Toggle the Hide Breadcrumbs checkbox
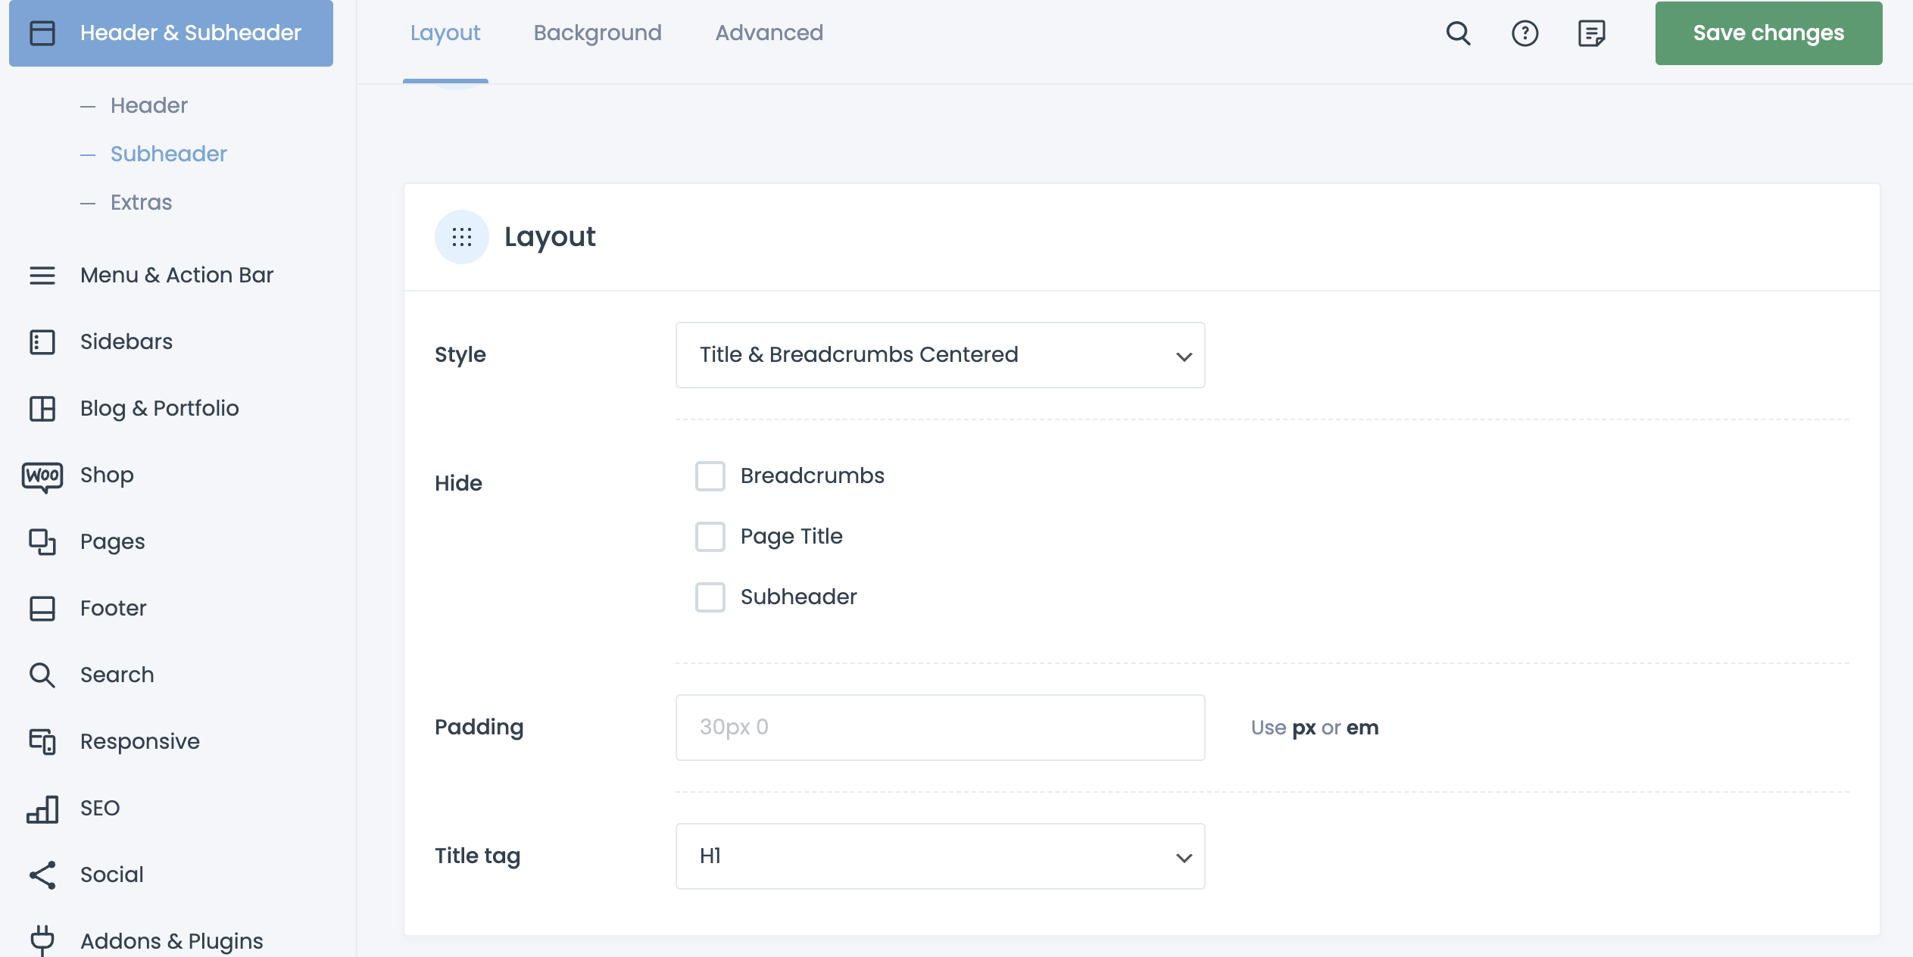The height and width of the screenshot is (957, 1913). [710, 475]
